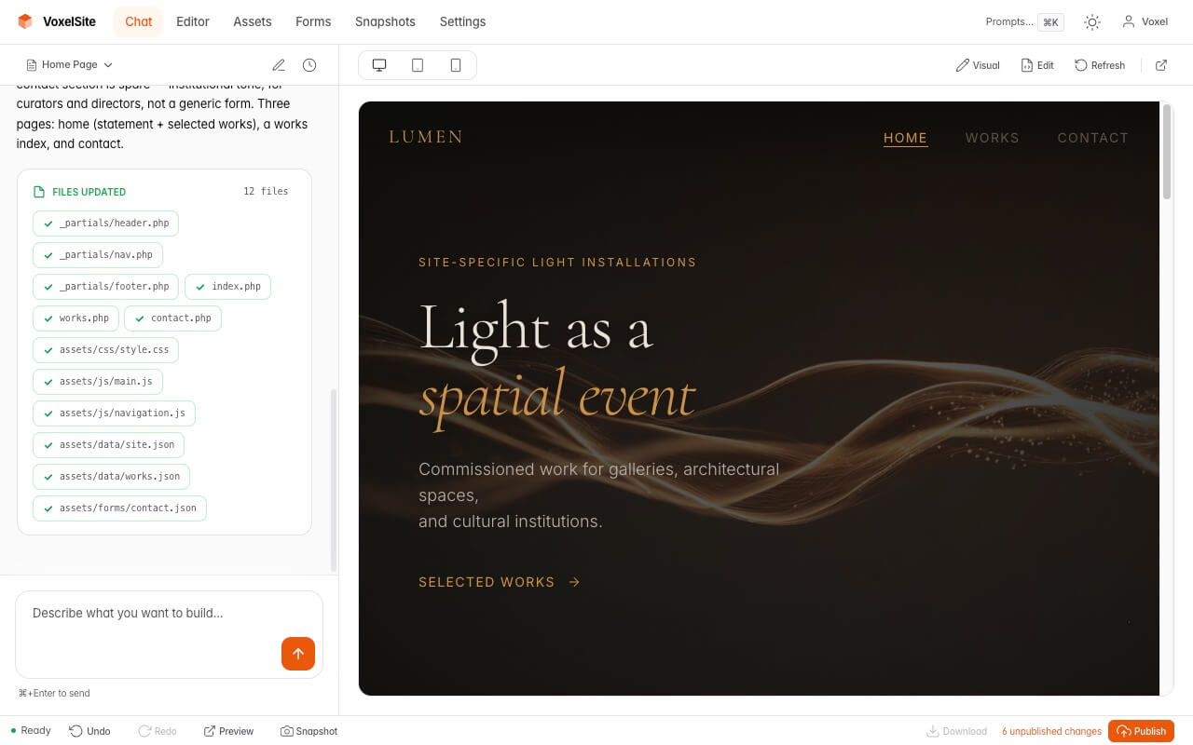The image size is (1193, 745).
Task: Click the preview pane vertical scrollbar
Action: (1166, 152)
